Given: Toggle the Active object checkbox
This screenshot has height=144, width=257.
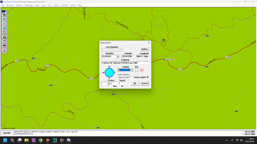Looking at the screenshot, I should tap(148, 77).
